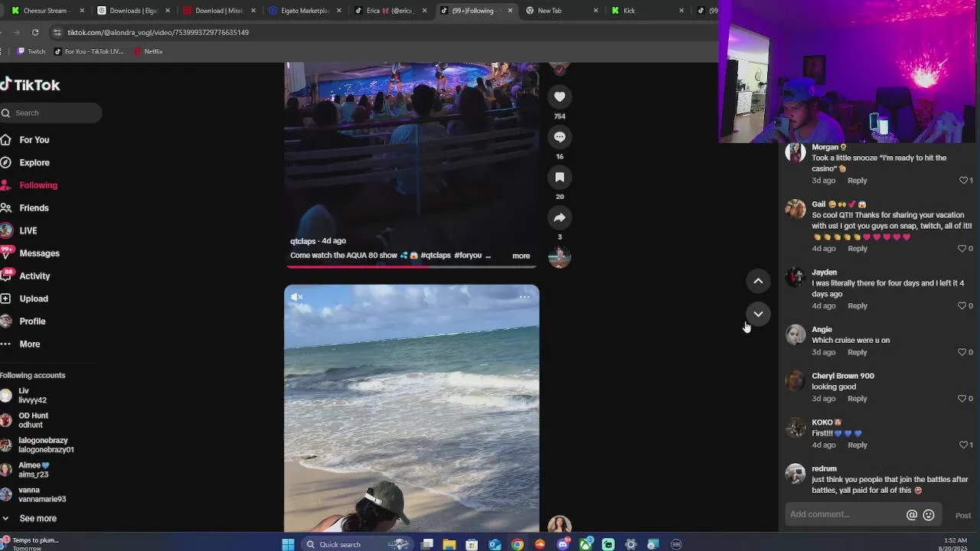980x551 pixels.
Task: Reply to KOKO's comment
Action: tap(857, 445)
